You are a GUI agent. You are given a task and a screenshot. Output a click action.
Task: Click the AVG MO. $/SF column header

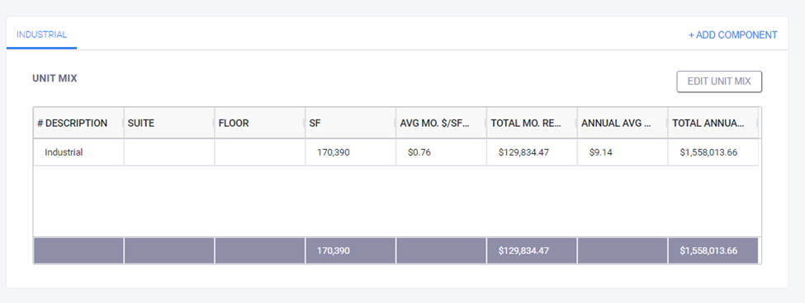[x=442, y=123]
